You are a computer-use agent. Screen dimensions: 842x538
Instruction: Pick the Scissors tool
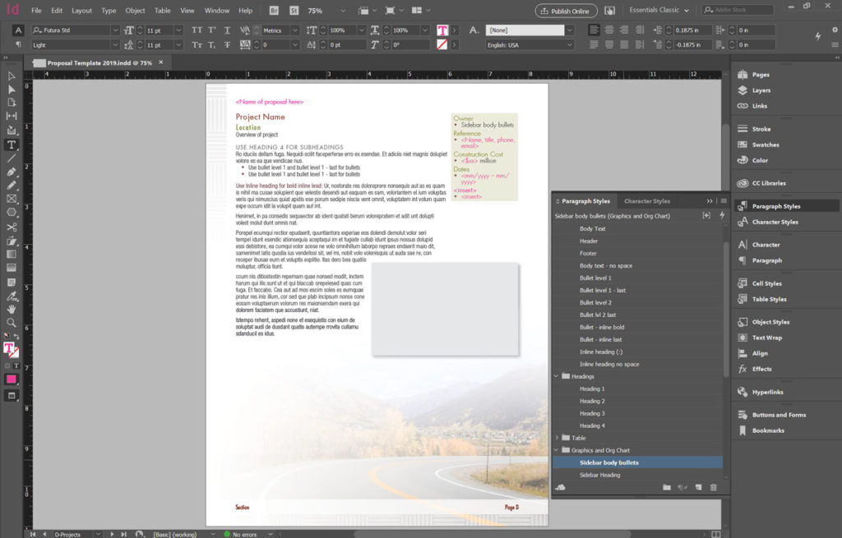12,227
